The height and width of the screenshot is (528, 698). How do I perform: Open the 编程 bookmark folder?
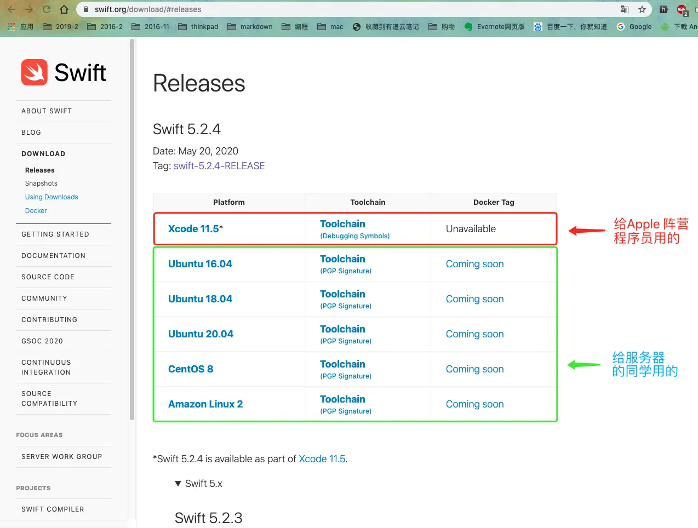[295, 26]
